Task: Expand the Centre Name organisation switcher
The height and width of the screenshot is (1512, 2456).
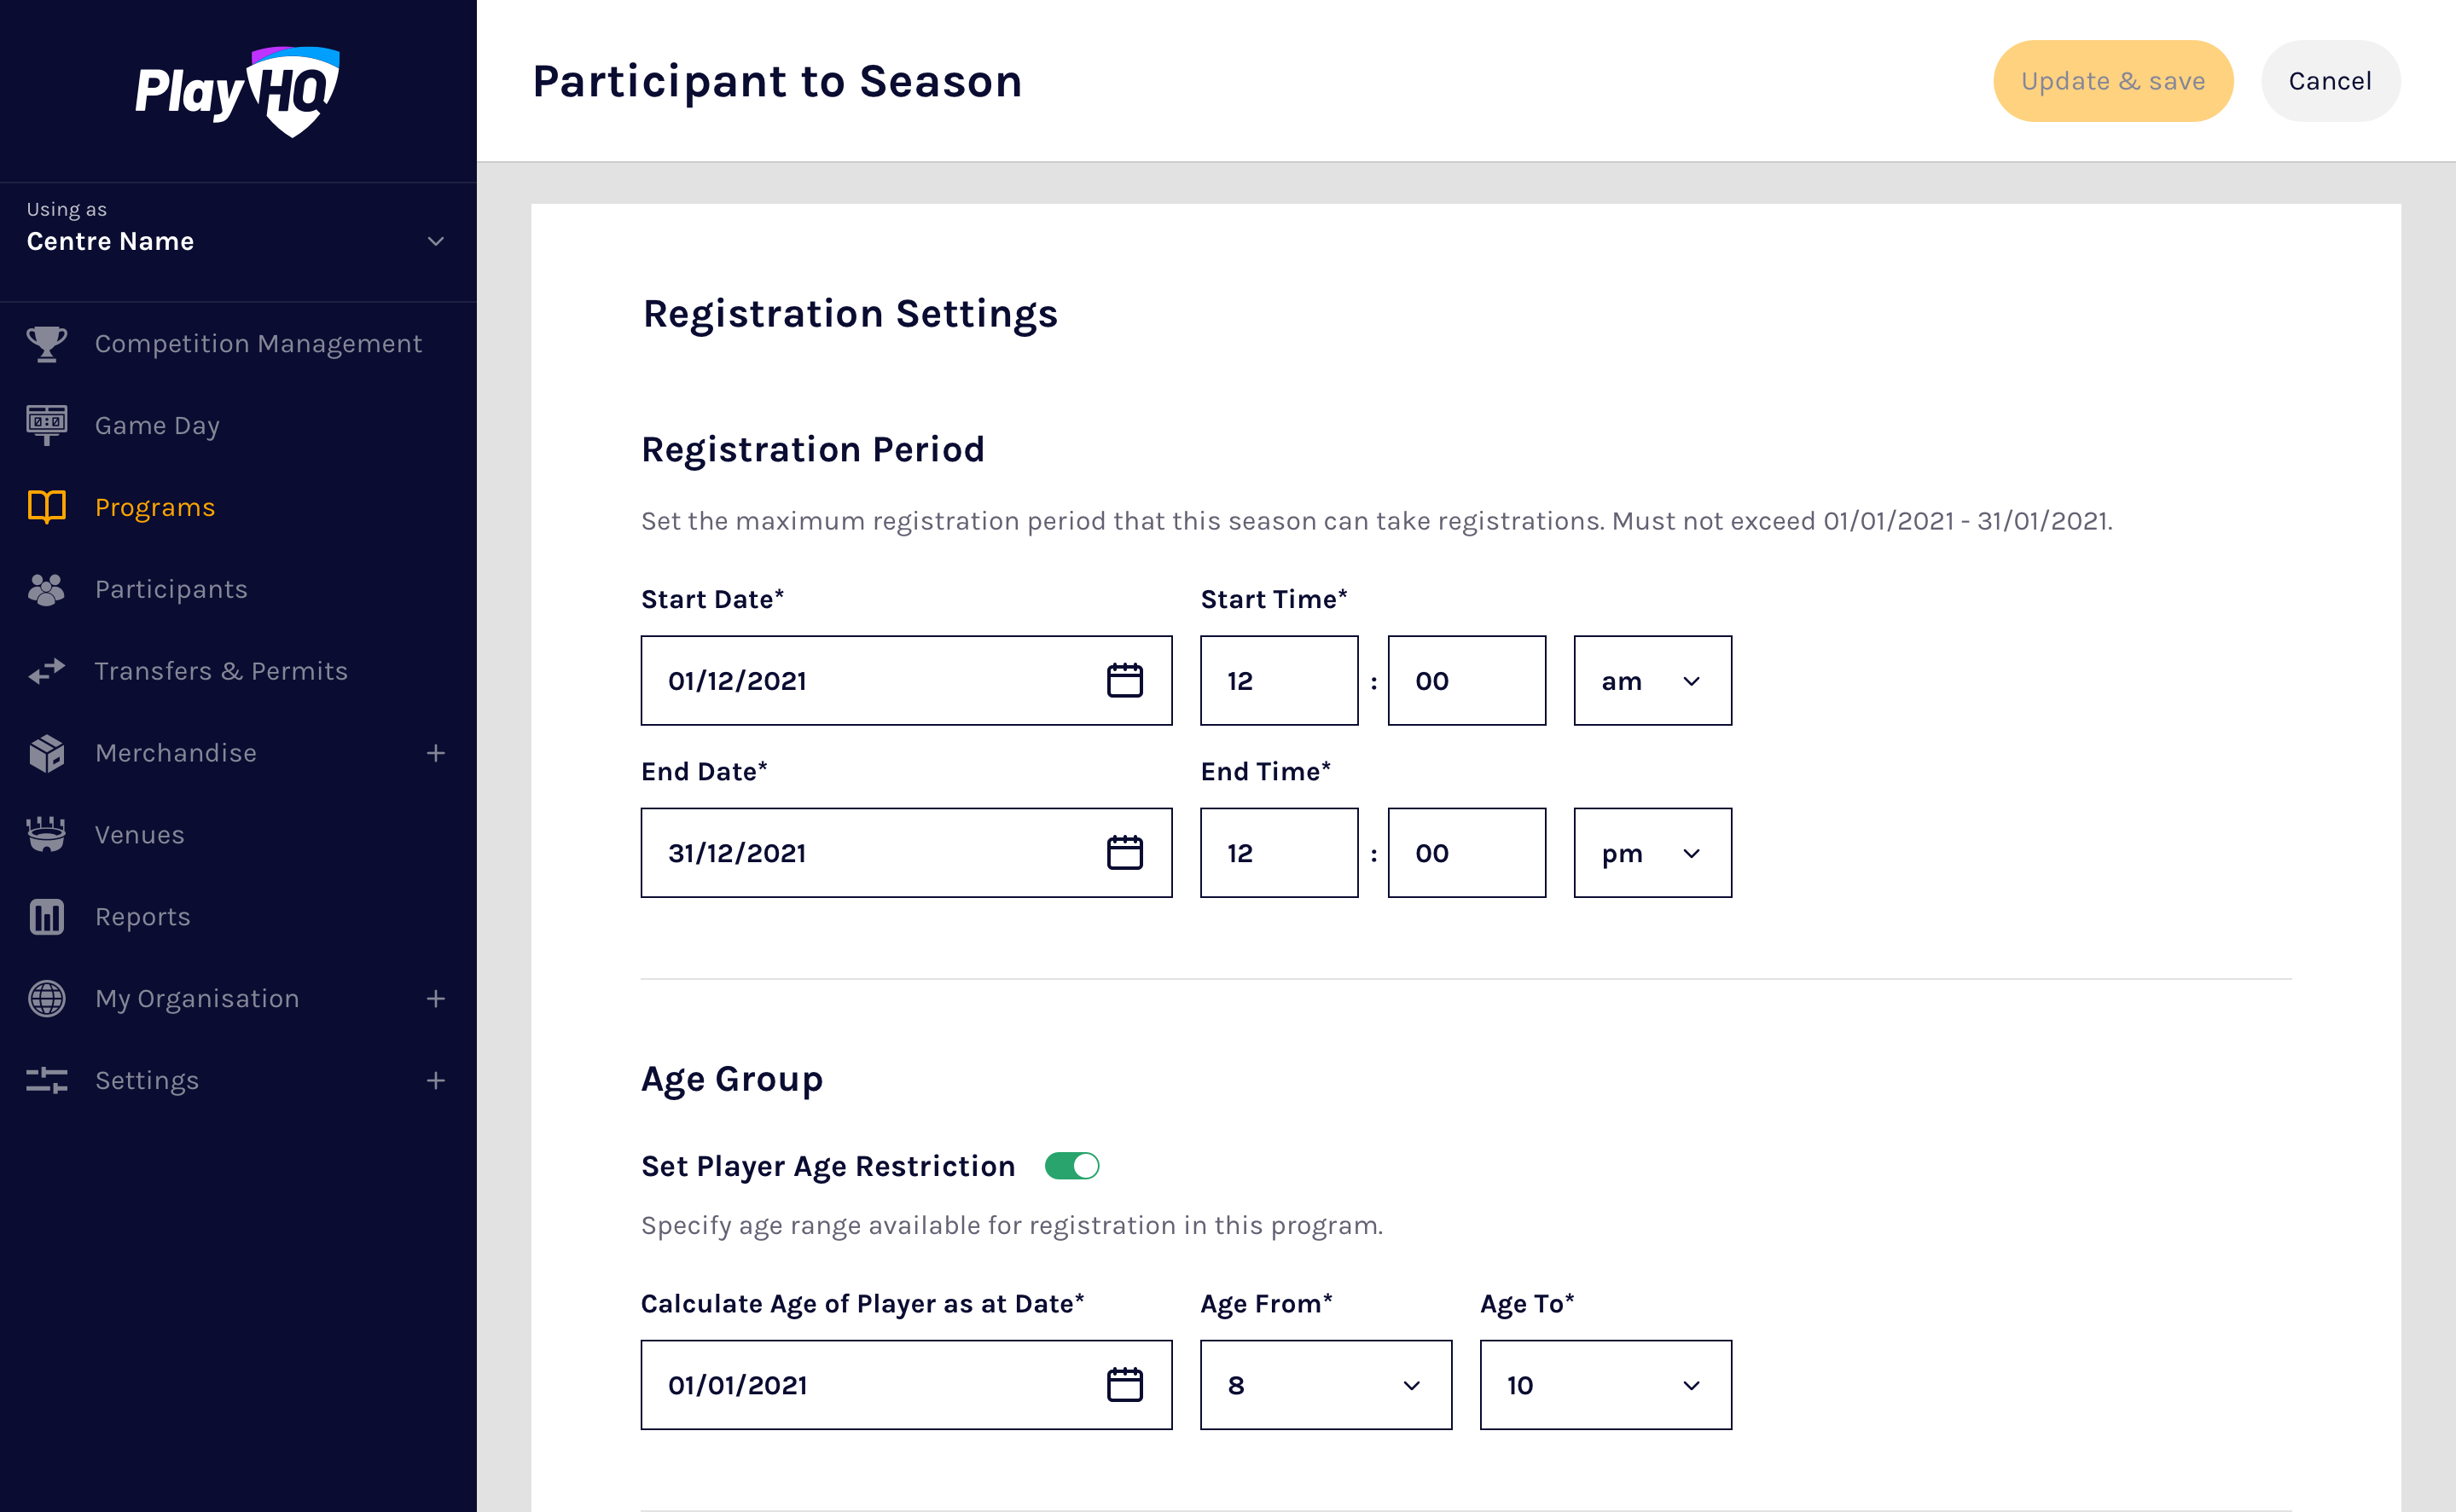Action: (435, 241)
